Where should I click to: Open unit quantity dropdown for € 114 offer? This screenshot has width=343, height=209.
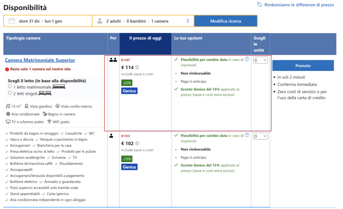click(260, 60)
